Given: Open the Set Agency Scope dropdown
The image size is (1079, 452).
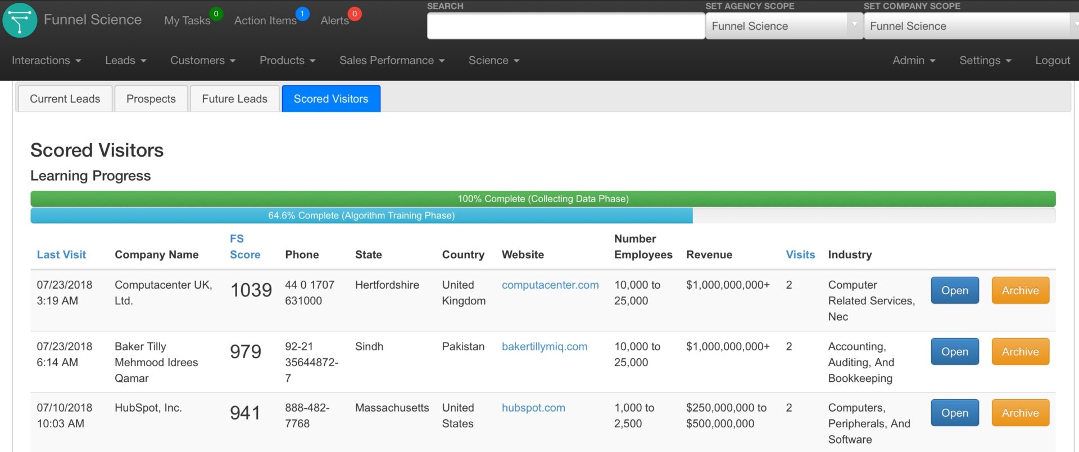Looking at the screenshot, I should pyautogui.click(x=783, y=26).
